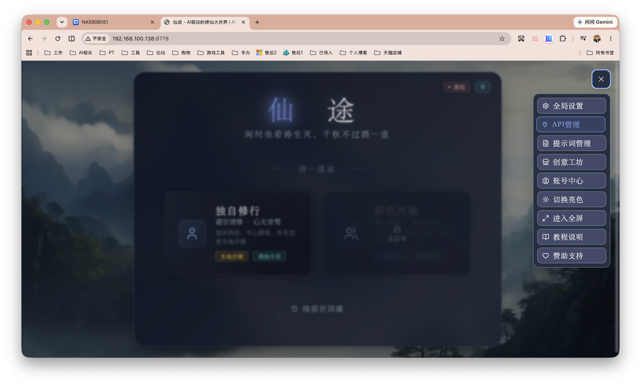Open the AI相关 bookmark folder
641x386 pixels.
click(x=81, y=53)
